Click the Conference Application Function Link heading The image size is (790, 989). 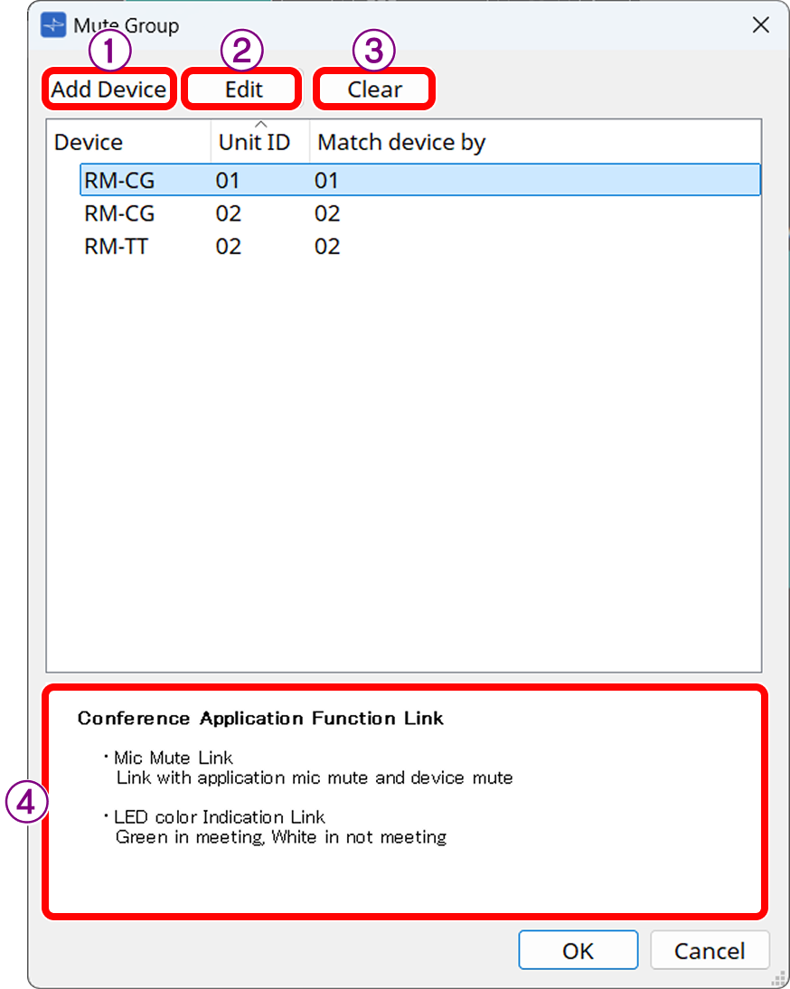261,719
